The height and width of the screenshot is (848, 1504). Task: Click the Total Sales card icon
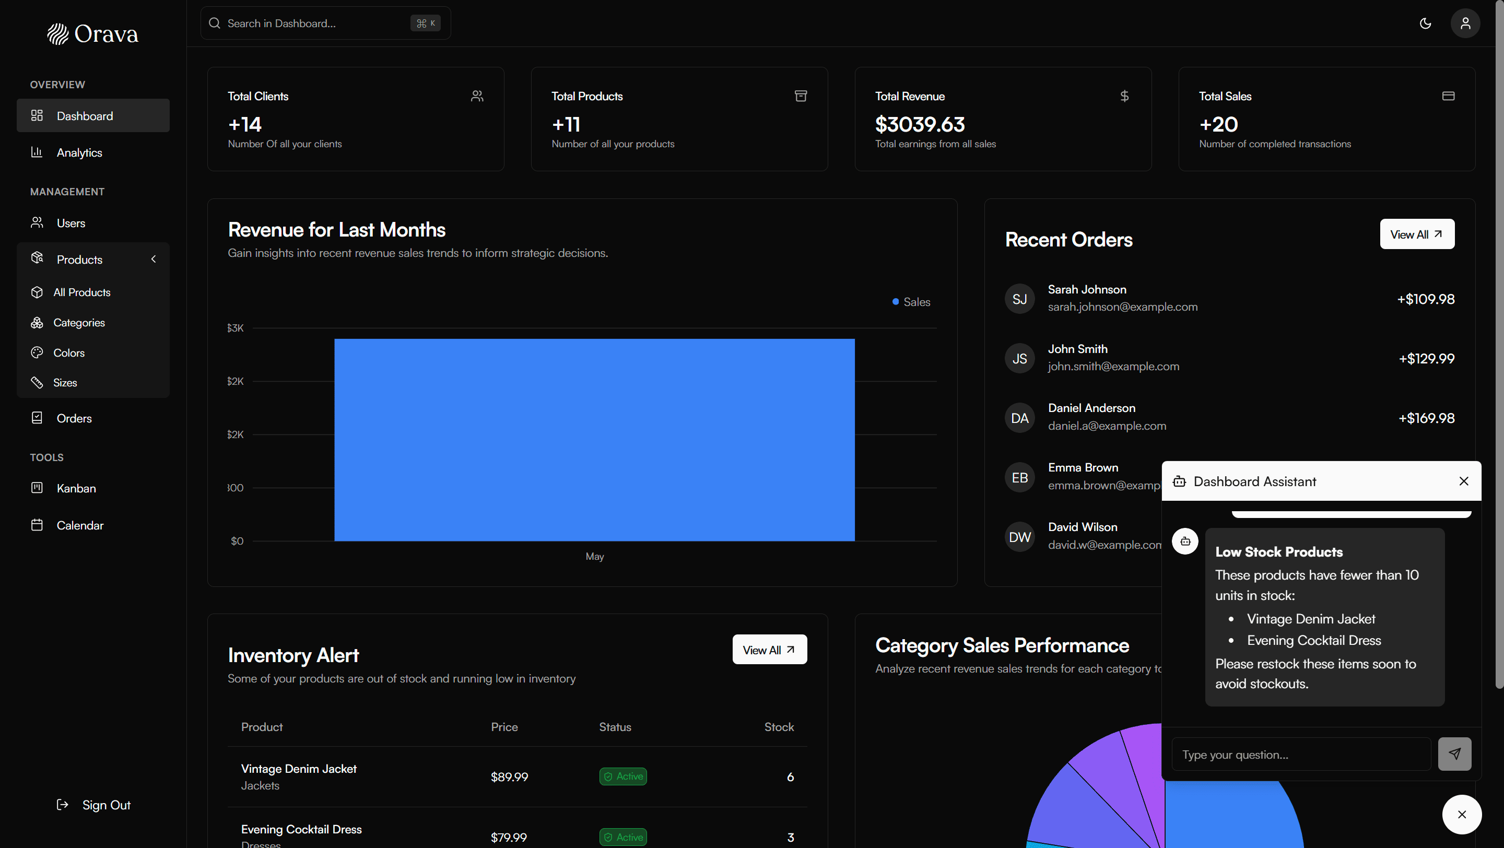[x=1448, y=96]
